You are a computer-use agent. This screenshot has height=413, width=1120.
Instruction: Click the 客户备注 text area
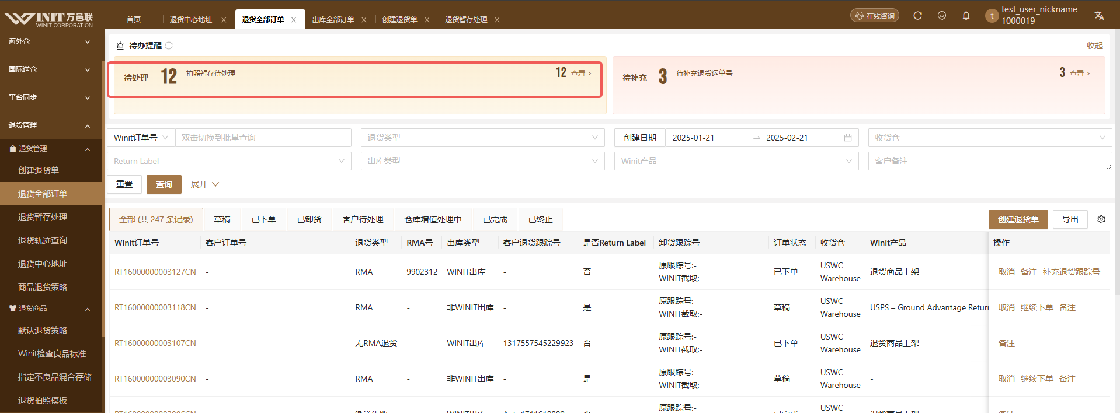coord(990,161)
